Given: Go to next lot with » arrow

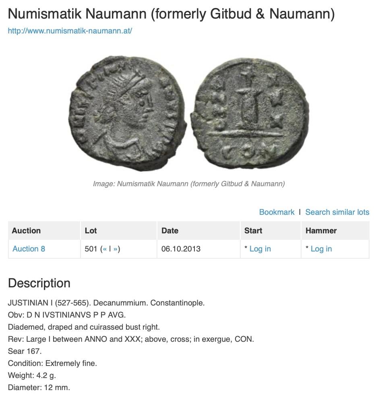Looking at the screenshot, I should 116,249.
